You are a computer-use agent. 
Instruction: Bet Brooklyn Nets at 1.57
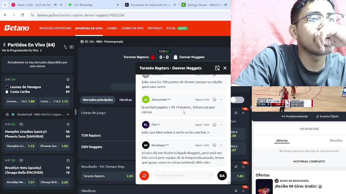point(21,182)
